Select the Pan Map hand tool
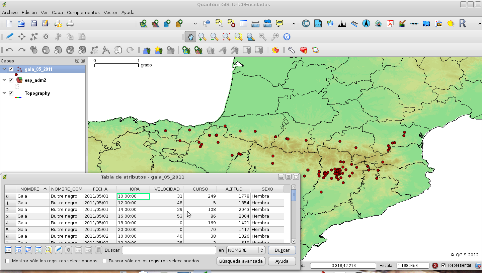The height and width of the screenshot is (273, 482). click(190, 37)
